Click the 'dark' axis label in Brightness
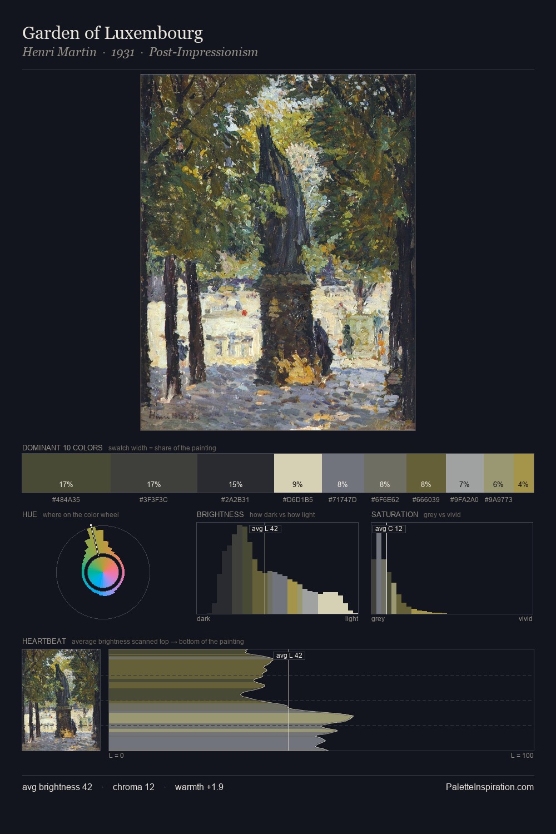The height and width of the screenshot is (834, 556). click(203, 619)
